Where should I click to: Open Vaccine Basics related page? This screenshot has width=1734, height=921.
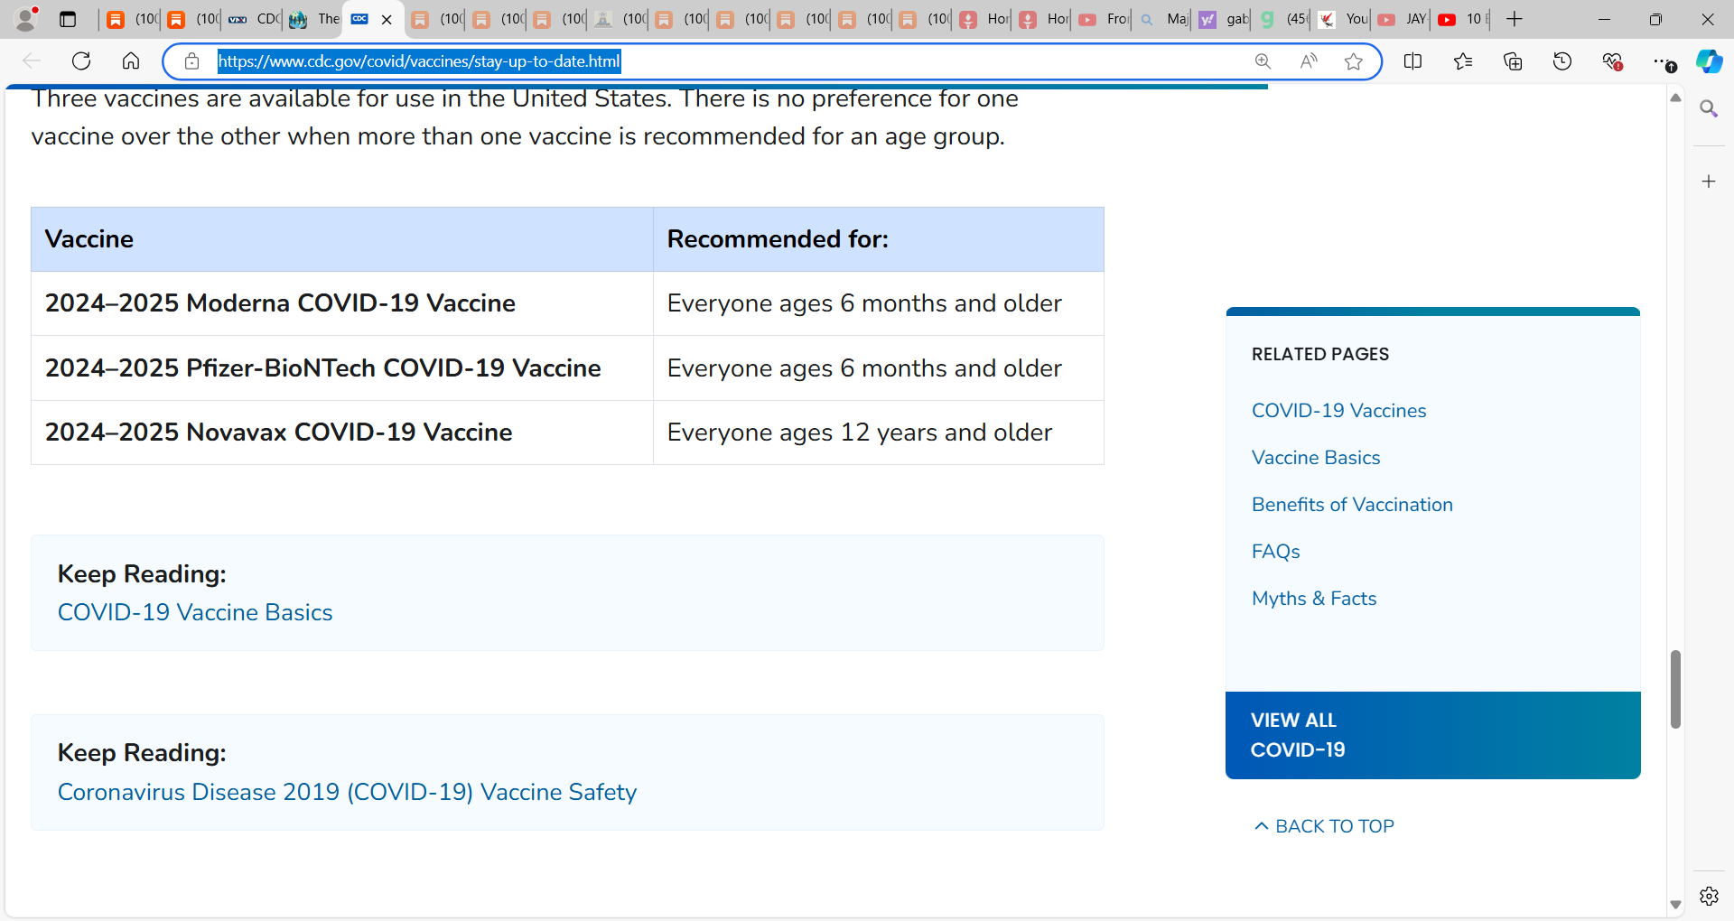pyautogui.click(x=1316, y=458)
